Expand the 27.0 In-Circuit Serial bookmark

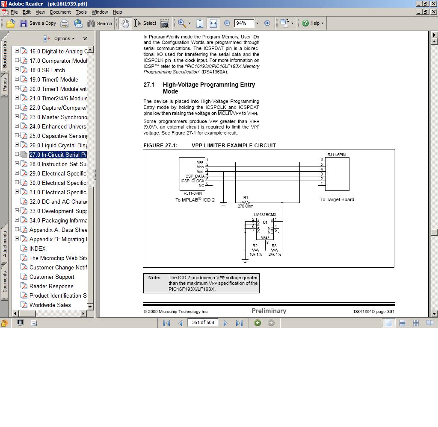tap(17, 154)
